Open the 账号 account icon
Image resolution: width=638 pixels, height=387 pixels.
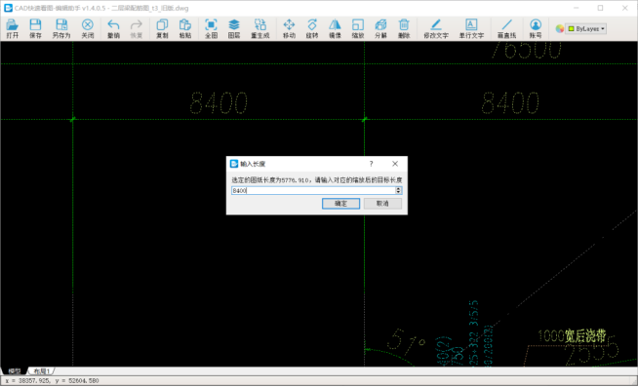pyautogui.click(x=536, y=28)
